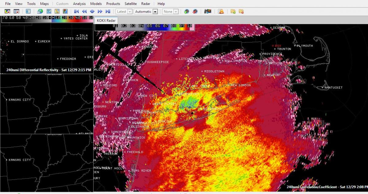Open the alert bell notification icon
The width and height of the screenshot is (368, 194).
coord(221,11)
